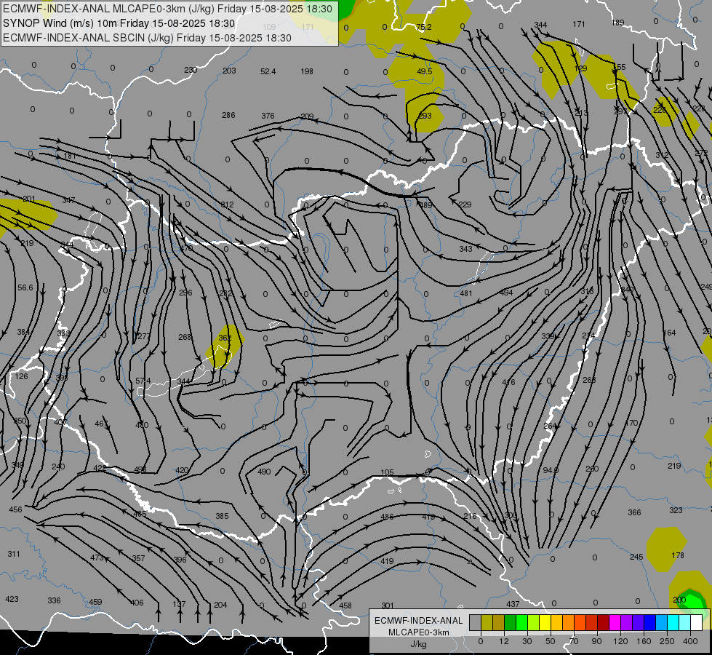
Task: Select the orange legend swatch left of 70
Action: [x=569, y=622]
